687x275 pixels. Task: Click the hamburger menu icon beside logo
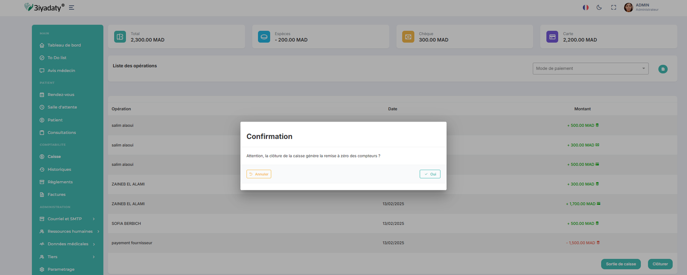coord(72,8)
